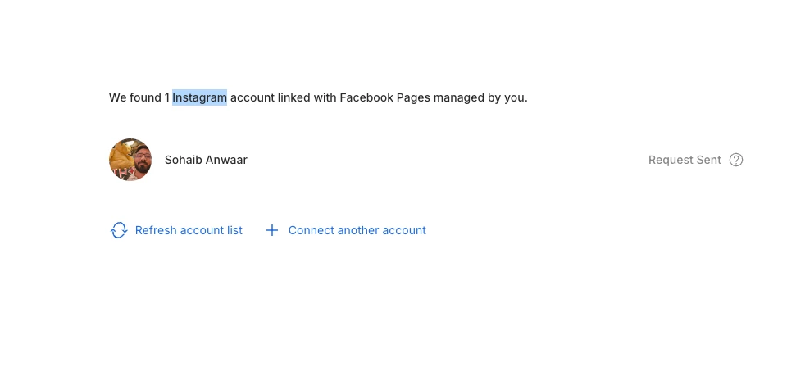
Task: Click the plus icon for connecting account
Action: [x=272, y=230]
